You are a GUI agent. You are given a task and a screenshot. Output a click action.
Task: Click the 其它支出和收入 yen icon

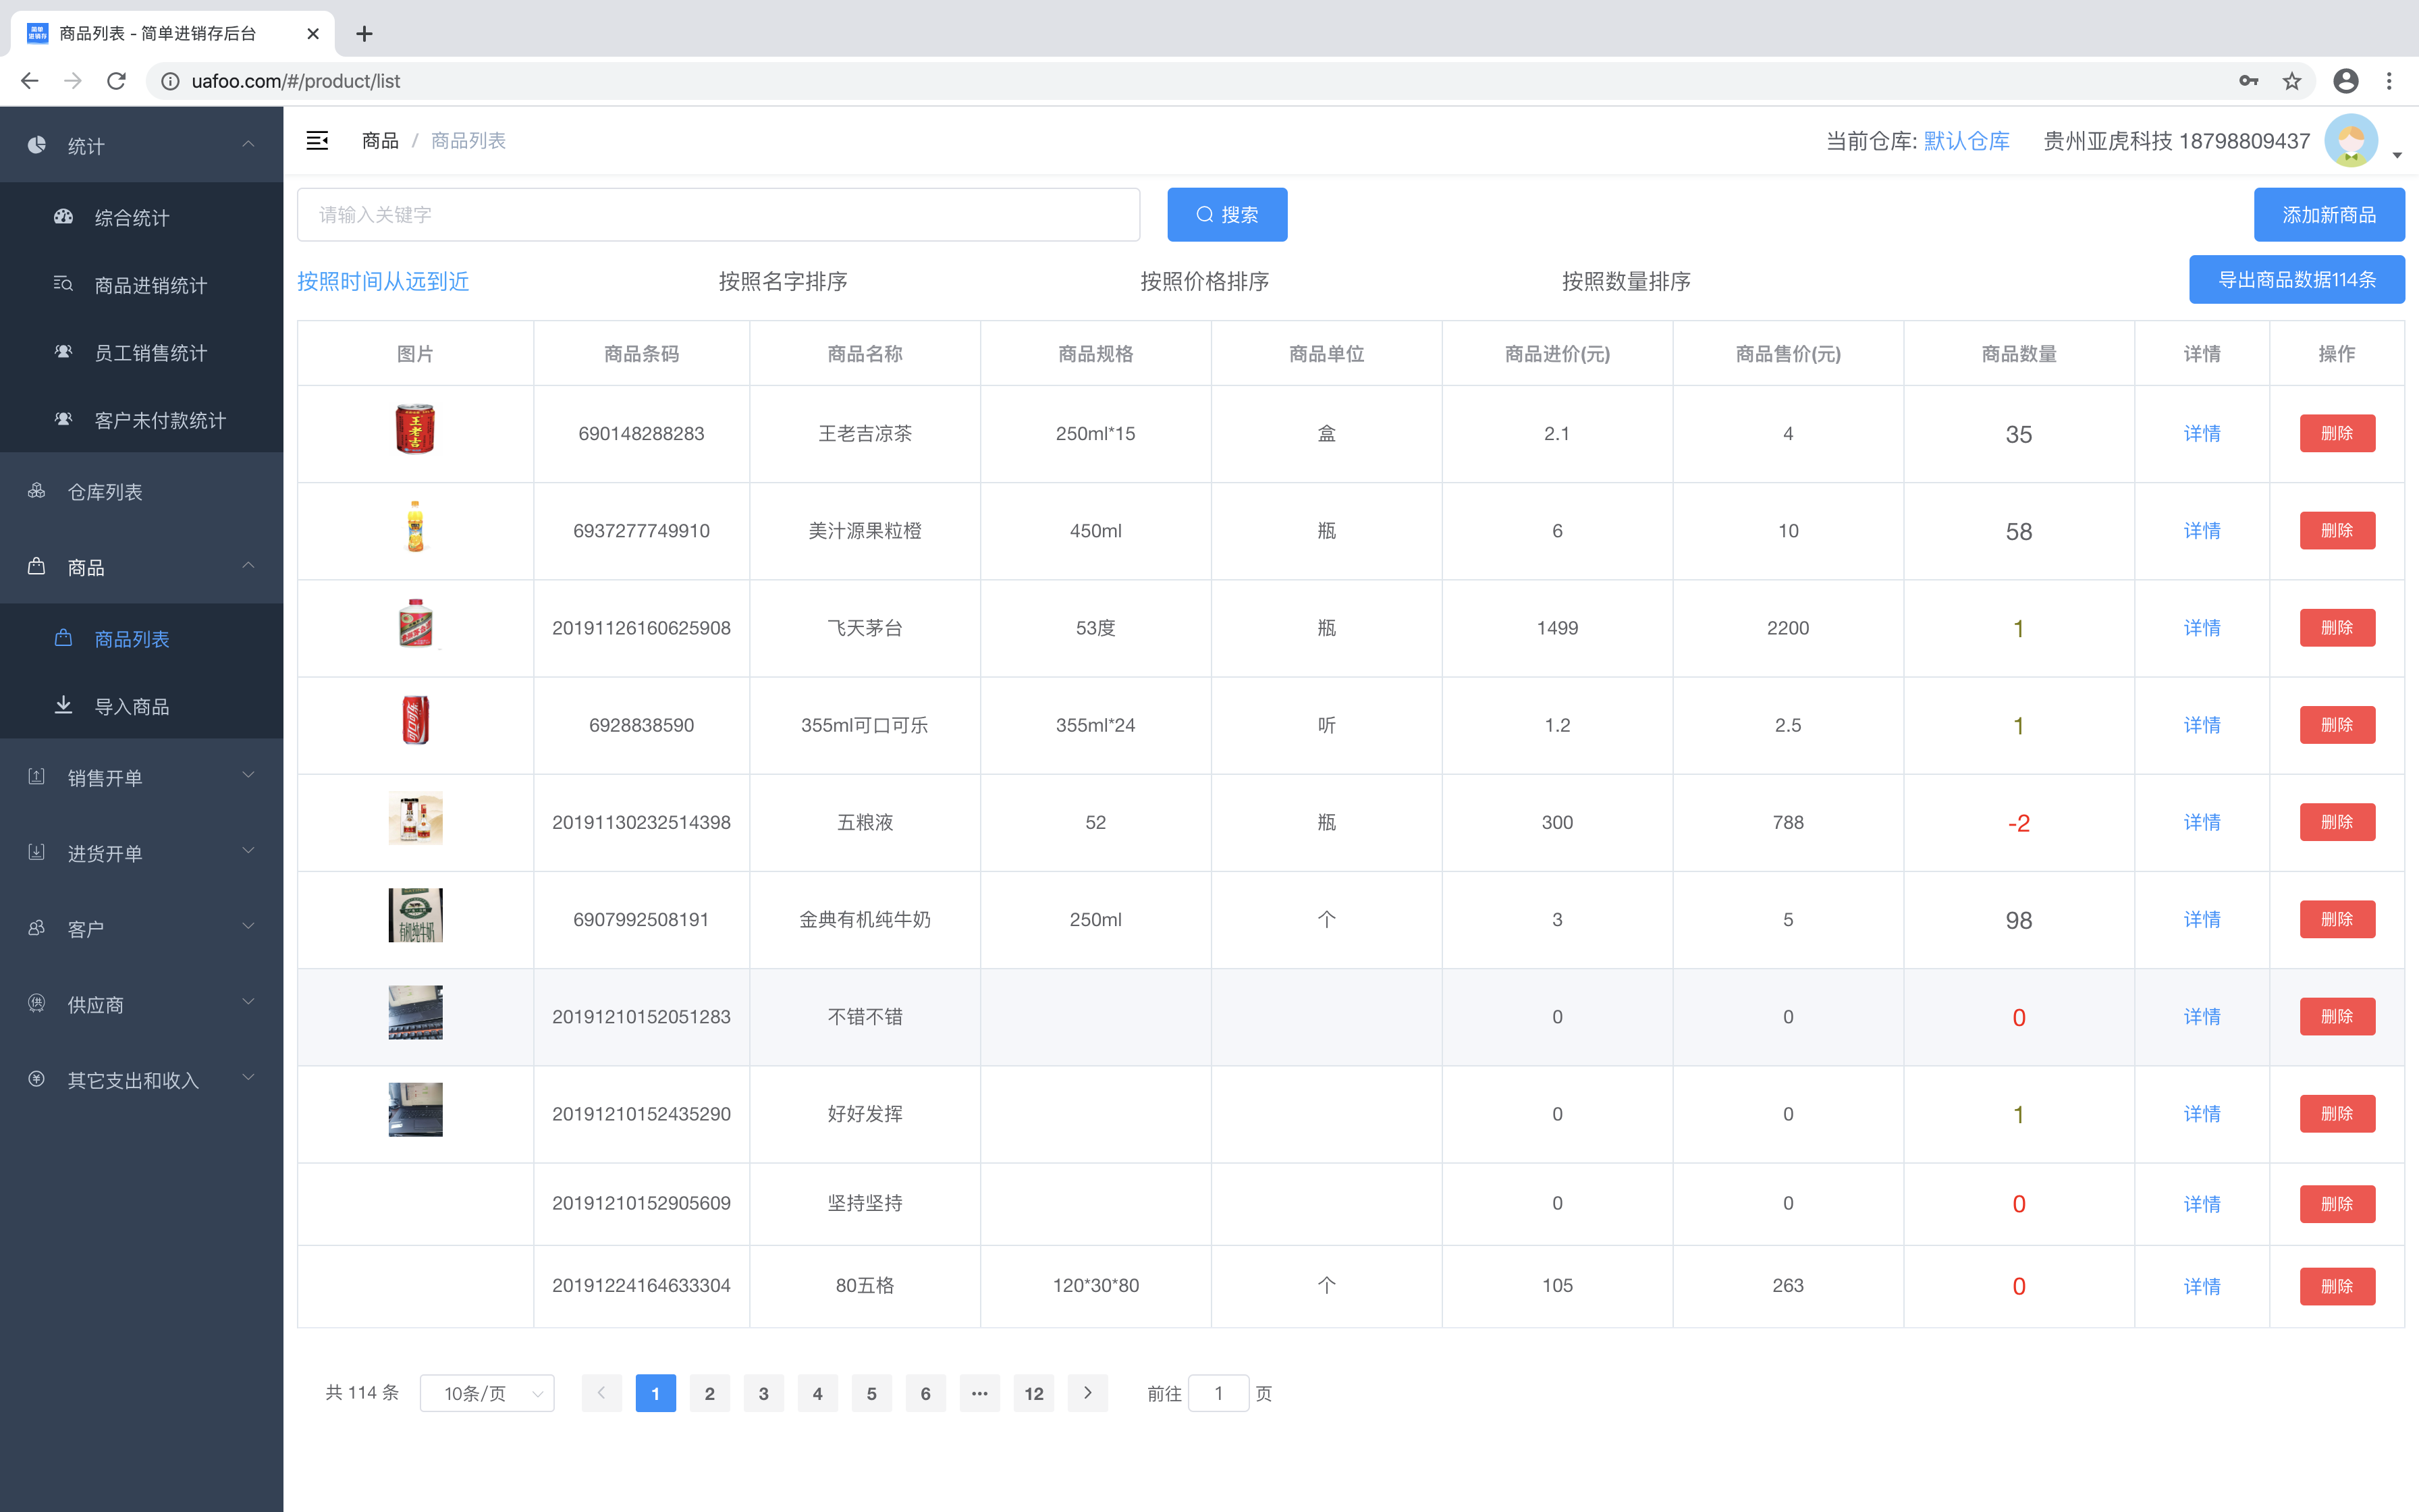pos(37,1079)
